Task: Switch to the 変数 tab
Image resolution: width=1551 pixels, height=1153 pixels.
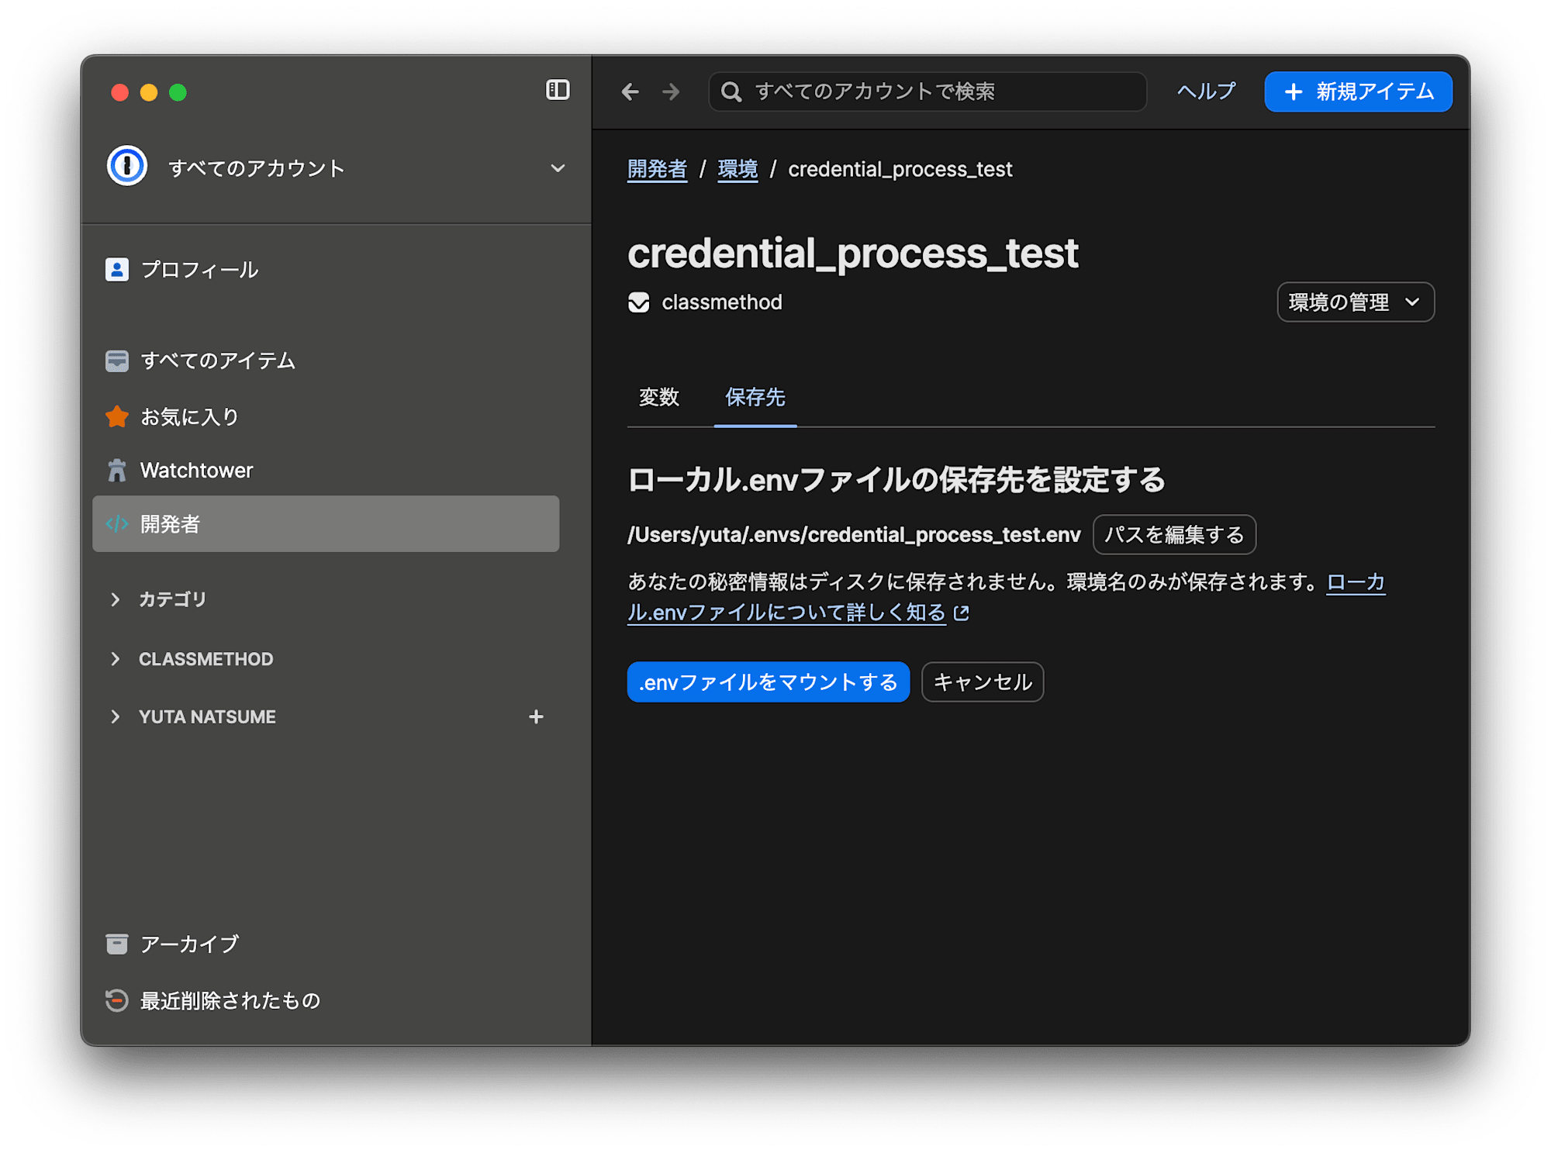Action: tap(658, 397)
